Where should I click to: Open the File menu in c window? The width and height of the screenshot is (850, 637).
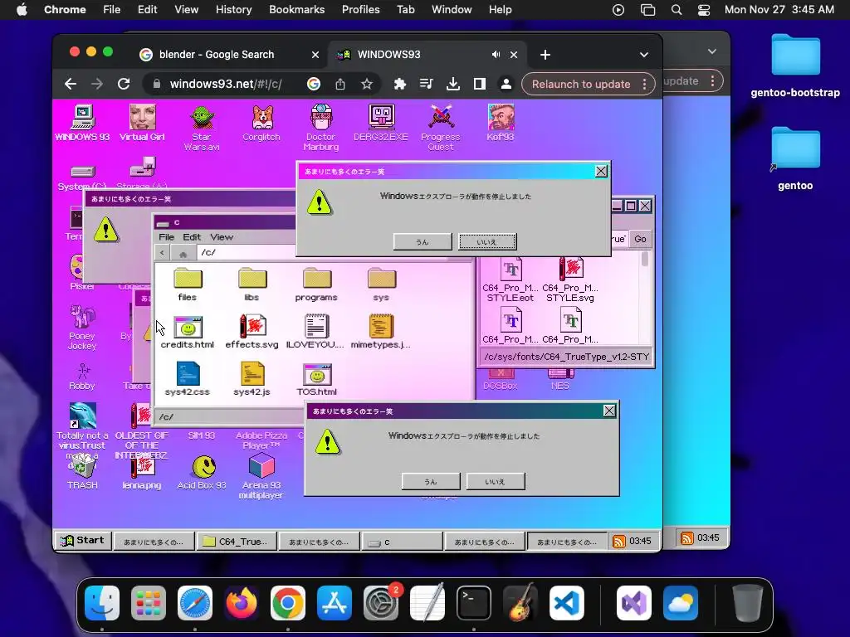166,236
